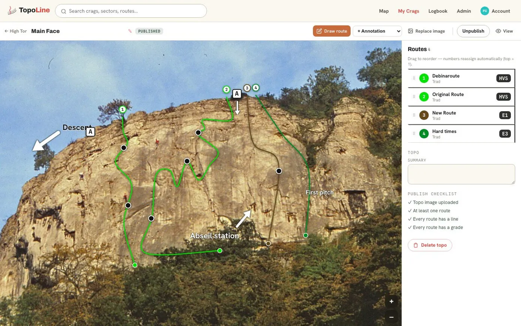Click the Unpublish button
This screenshot has height=326, width=521.
click(x=473, y=31)
